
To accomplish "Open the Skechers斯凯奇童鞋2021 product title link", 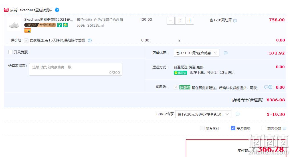I will pyautogui.click(x=48, y=19).
